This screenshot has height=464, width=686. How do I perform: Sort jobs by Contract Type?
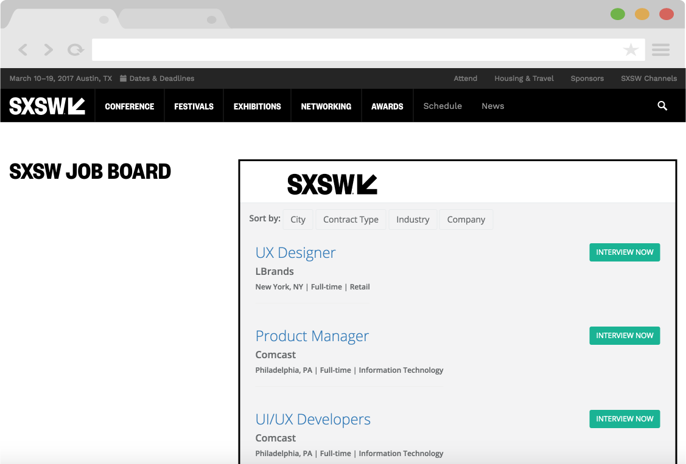coord(351,220)
